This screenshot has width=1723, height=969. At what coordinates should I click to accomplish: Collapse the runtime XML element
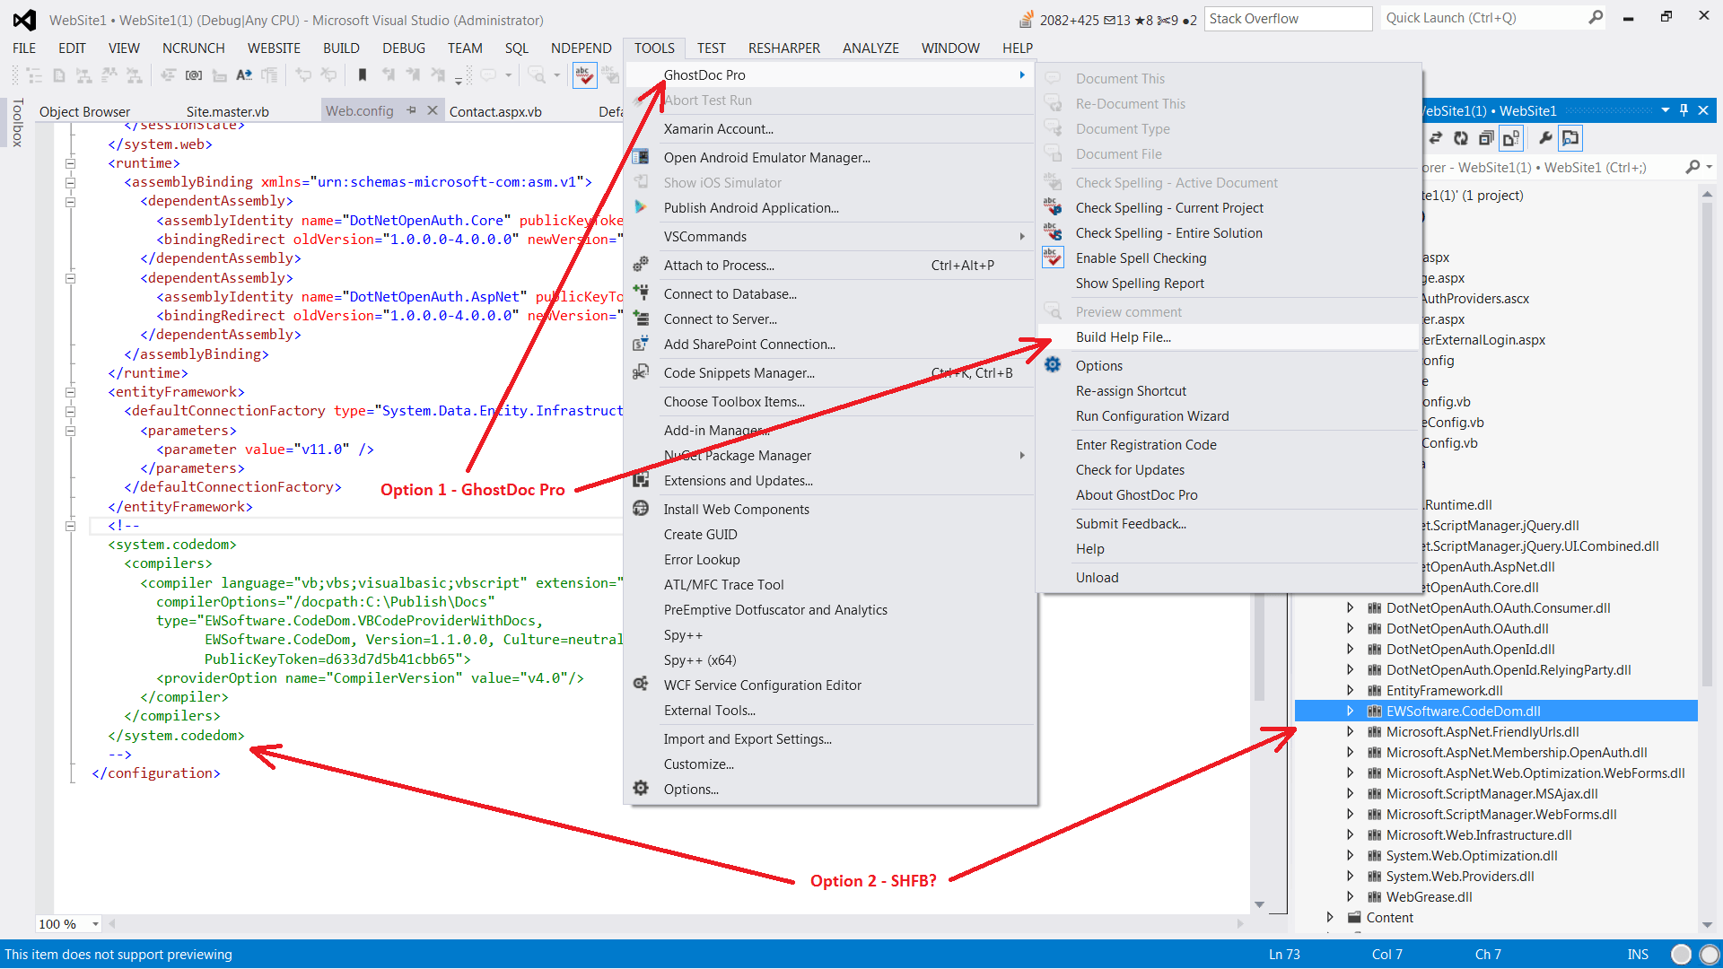point(71,163)
